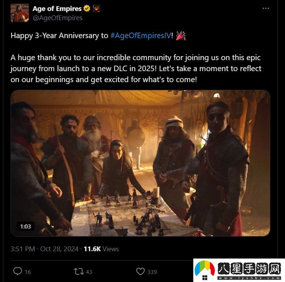Screen dimensions: 285x282
Task: Open the @AgeOfEmpires handle link
Action: [58, 18]
